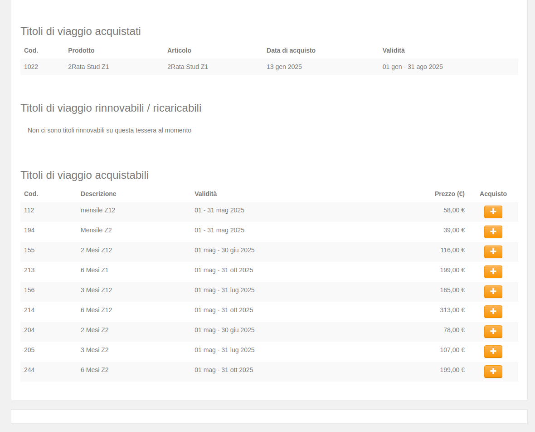This screenshot has width=535, height=432.
Task: Click the Prodotto column header
Action: coord(81,50)
